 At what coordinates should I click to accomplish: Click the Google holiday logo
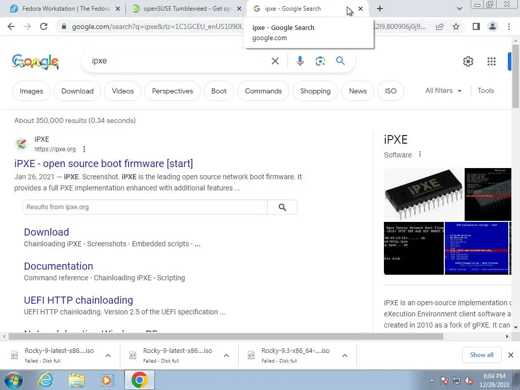click(x=36, y=61)
